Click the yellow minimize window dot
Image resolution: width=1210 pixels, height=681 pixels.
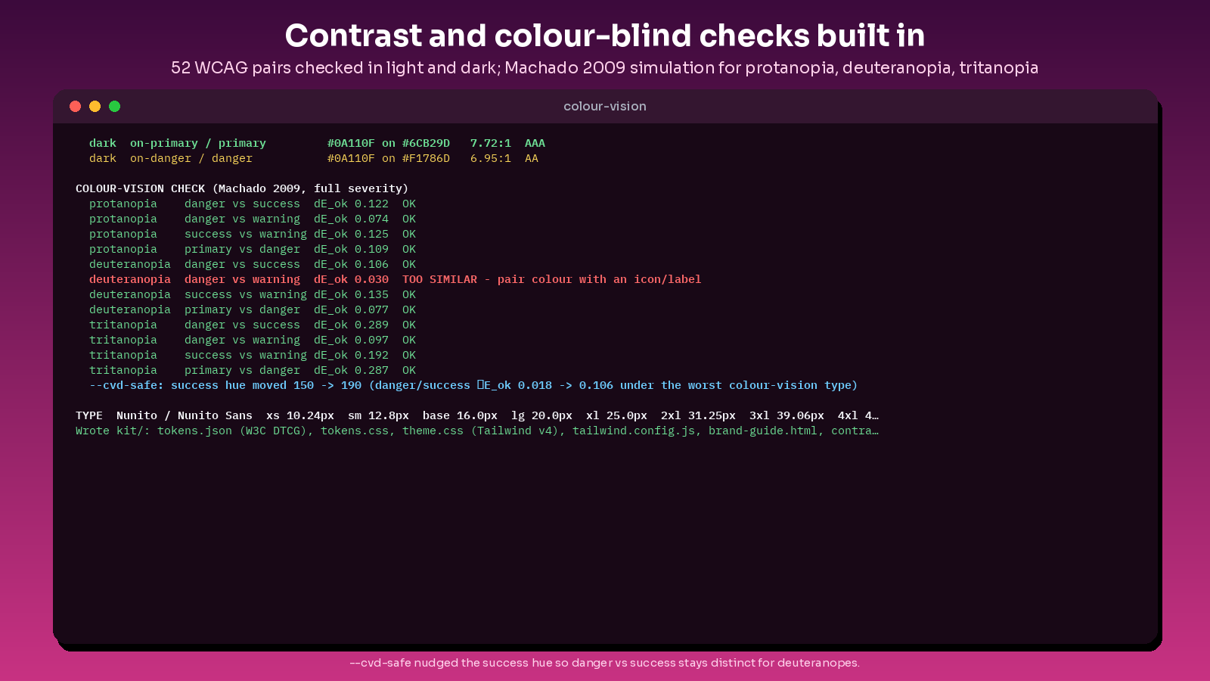click(95, 106)
